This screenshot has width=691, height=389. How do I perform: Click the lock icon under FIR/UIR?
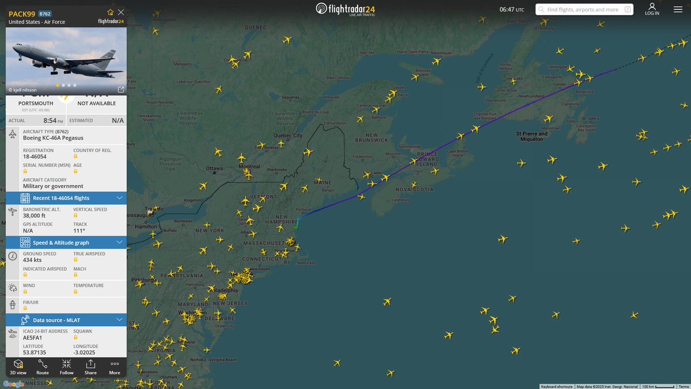pyautogui.click(x=25, y=308)
